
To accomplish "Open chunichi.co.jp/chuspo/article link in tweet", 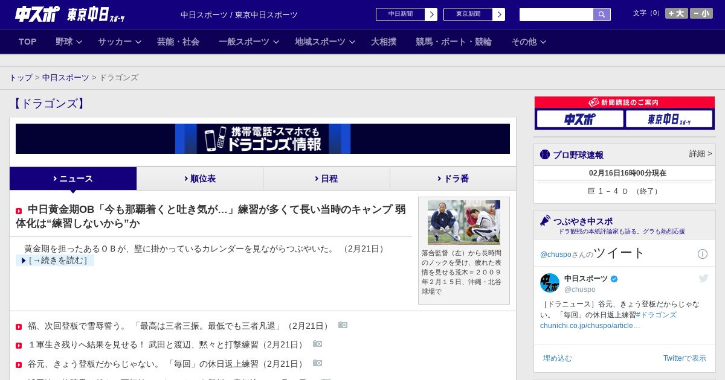I will [x=590, y=326].
